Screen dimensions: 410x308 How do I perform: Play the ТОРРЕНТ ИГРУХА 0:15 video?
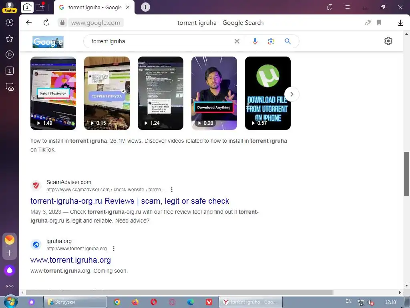(x=107, y=93)
